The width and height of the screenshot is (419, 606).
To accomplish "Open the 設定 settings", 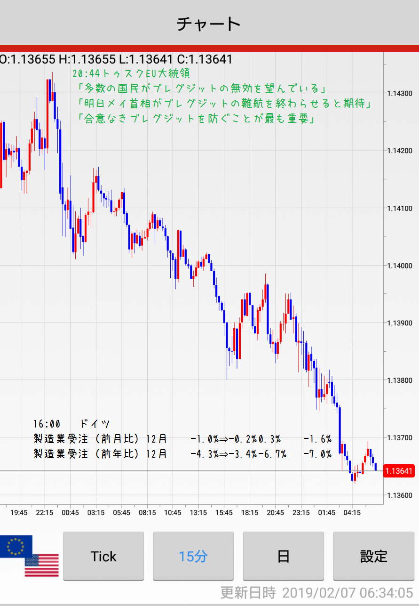I will [374, 556].
